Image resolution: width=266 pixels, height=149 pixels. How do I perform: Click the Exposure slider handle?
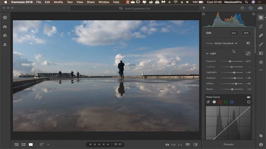pyautogui.click(x=230, y=61)
